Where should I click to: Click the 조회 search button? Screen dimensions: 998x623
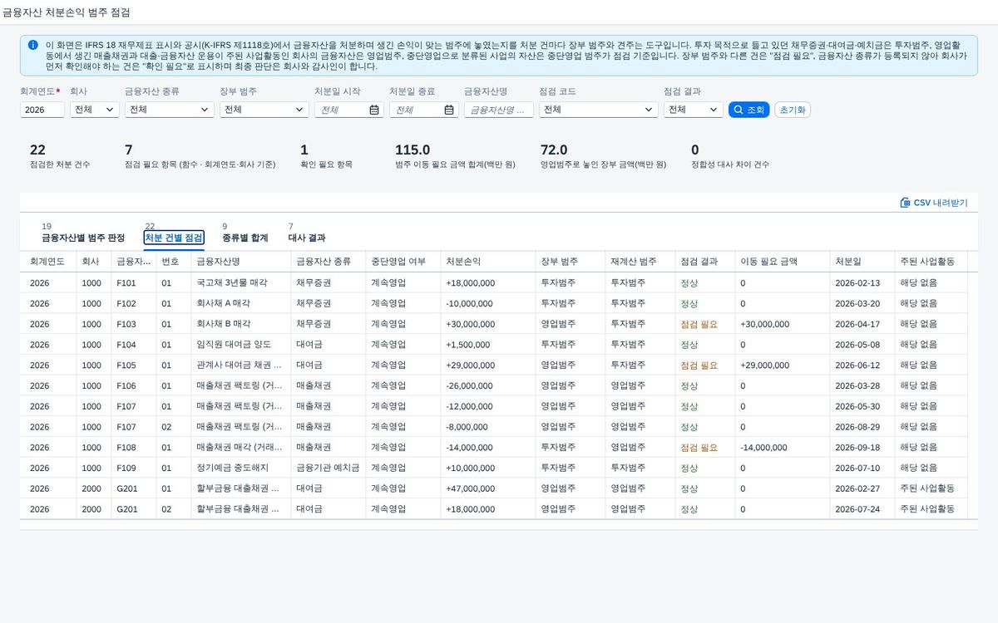click(748, 110)
